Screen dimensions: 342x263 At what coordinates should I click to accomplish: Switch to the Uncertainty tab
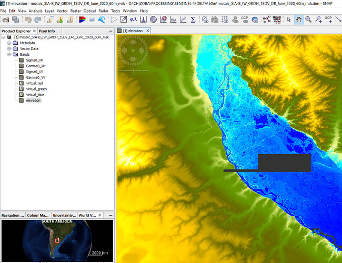(x=64, y=215)
